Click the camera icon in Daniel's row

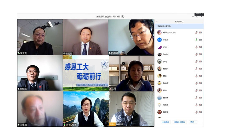coord(200,54)
